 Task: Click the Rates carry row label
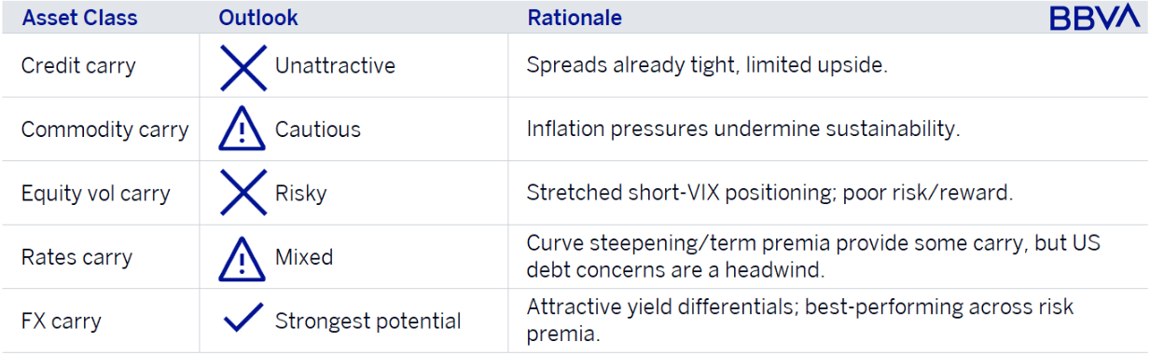pos(76,257)
